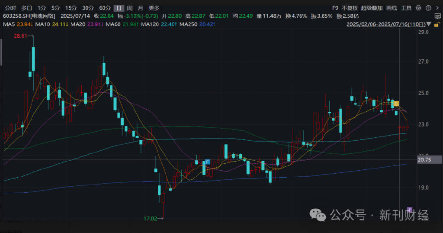Select the 60分 period tab

tap(105, 8)
